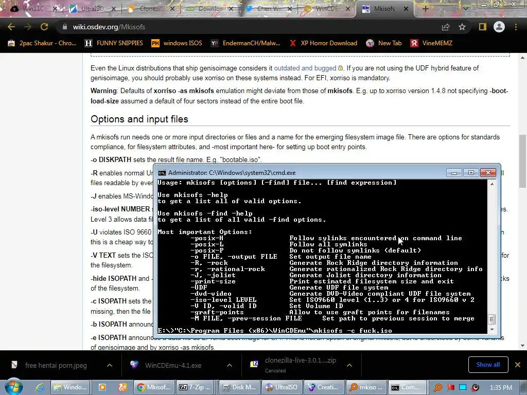Open the FUNNY SNIPPIES bookmark
Screen dimensions: 527x395
[114, 43]
